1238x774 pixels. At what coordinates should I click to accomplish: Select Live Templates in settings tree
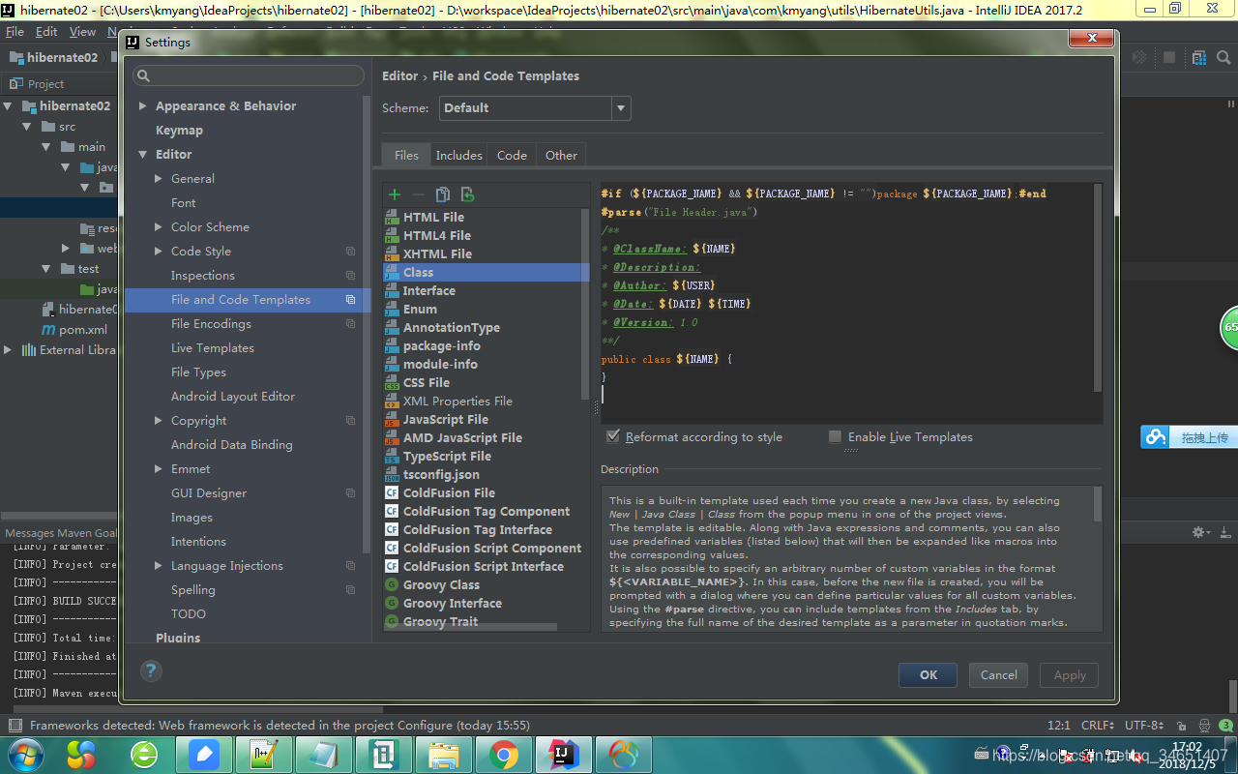tap(213, 348)
